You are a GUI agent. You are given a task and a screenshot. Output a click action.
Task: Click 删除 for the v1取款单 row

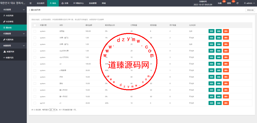(x=226, y=70)
